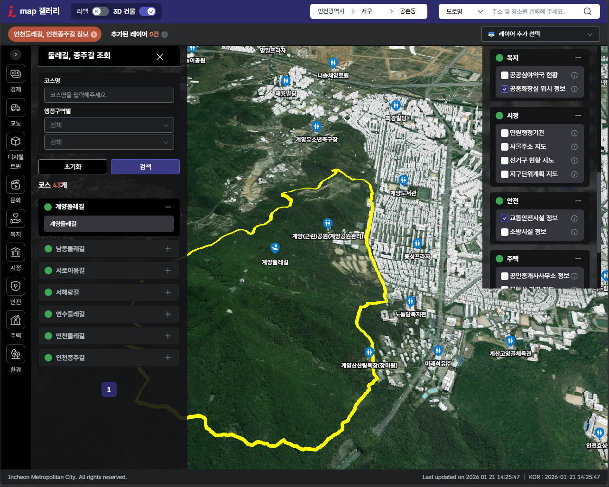Uncheck 공중화장실 위치 정보 checkbox

click(x=505, y=89)
